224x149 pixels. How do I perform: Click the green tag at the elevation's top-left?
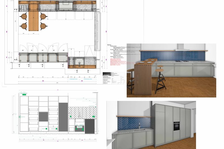point(24,95)
